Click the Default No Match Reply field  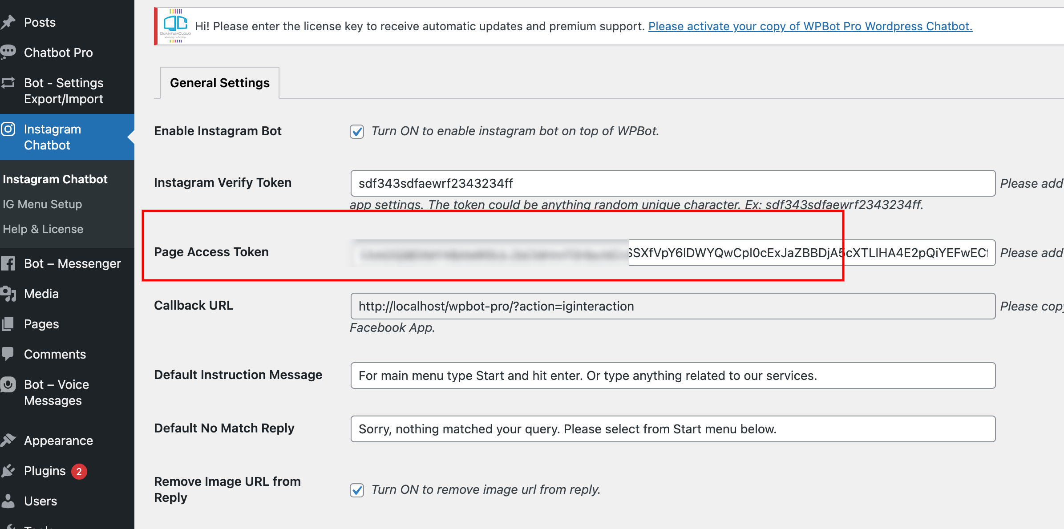pyautogui.click(x=673, y=429)
